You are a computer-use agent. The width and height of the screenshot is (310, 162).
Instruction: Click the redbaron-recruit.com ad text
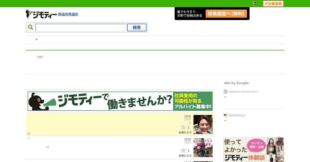pyautogui.click(x=242, y=92)
